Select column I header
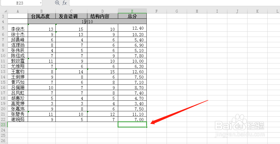Viewport: 280px width, 144px height. pos(217,11)
